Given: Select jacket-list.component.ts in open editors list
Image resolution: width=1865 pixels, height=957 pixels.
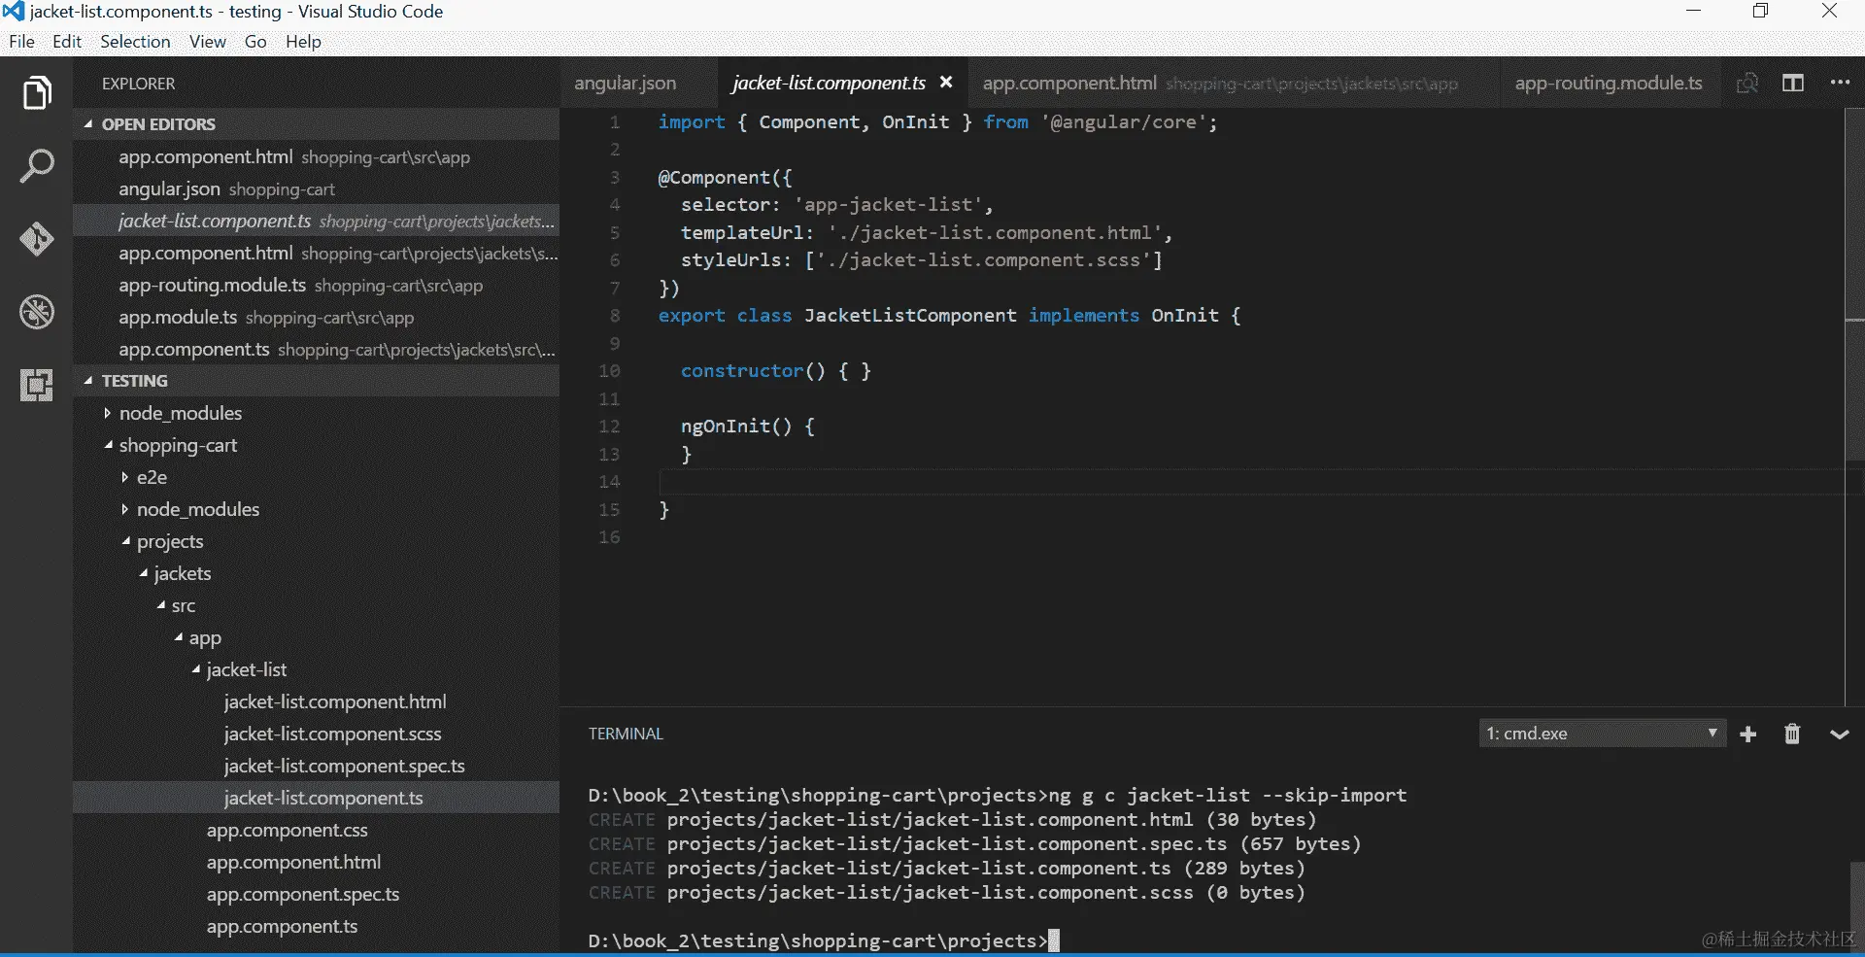Looking at the screenshot, I should 316,221.
